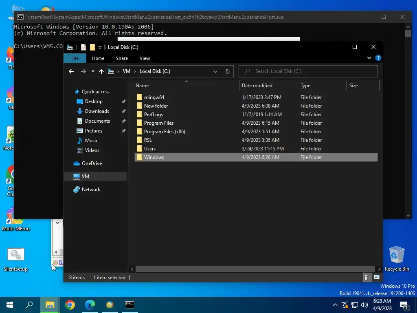Open recent locations dropdown arrow
Screen dimensions: 417x313
tap(93, 71)
